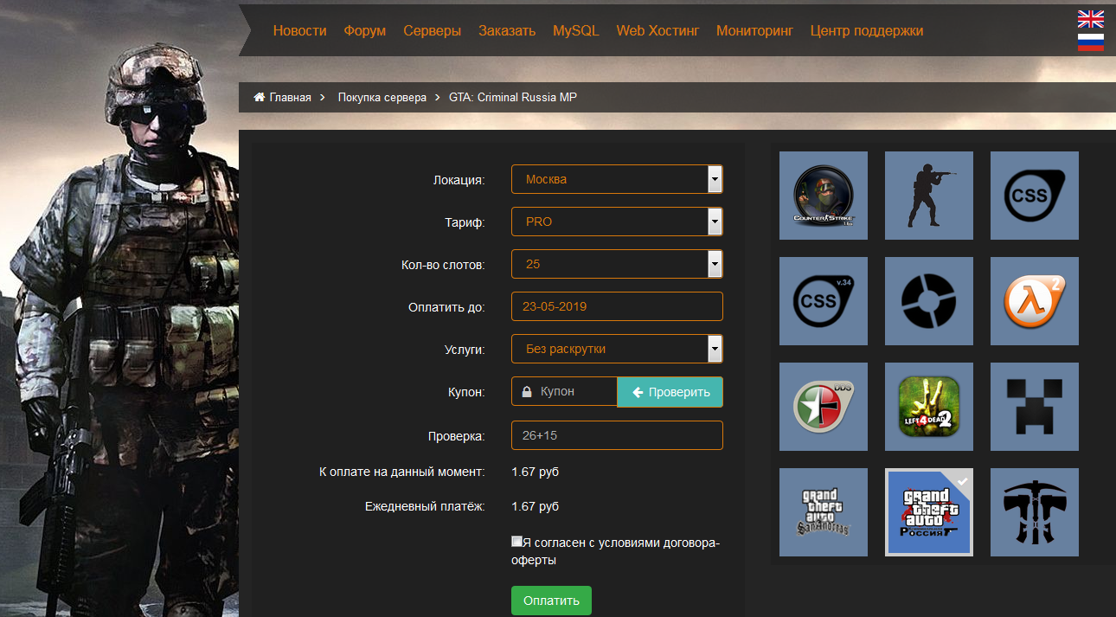1116x617 pixels.
Task: Open the Локация dropdown set to Москва
Action: (617, 179)
